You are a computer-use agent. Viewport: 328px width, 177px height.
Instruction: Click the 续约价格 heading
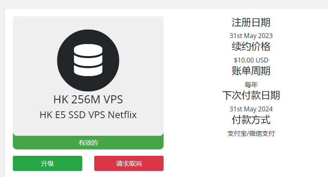coord(251,46)
